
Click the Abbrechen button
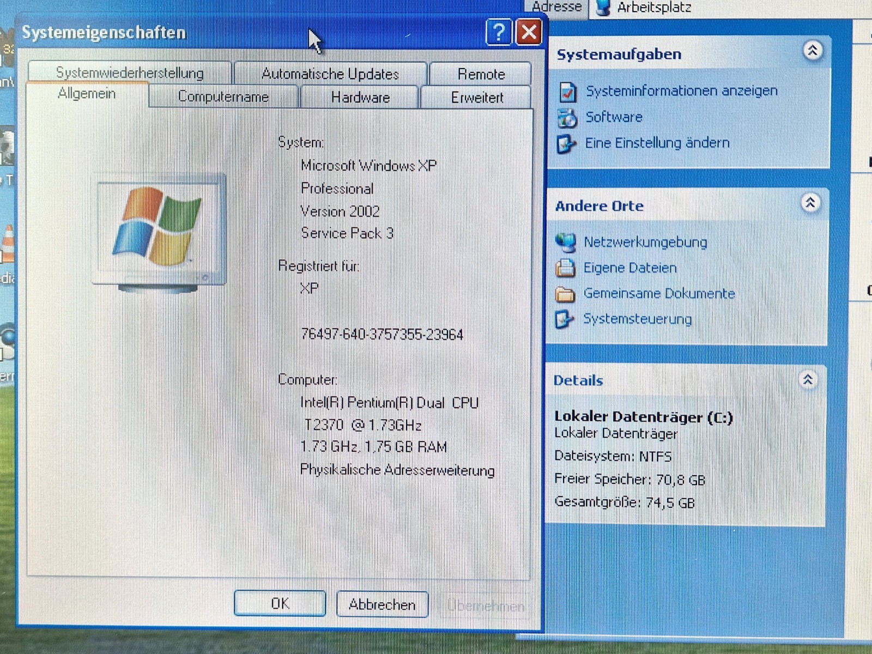coord(382,604)
